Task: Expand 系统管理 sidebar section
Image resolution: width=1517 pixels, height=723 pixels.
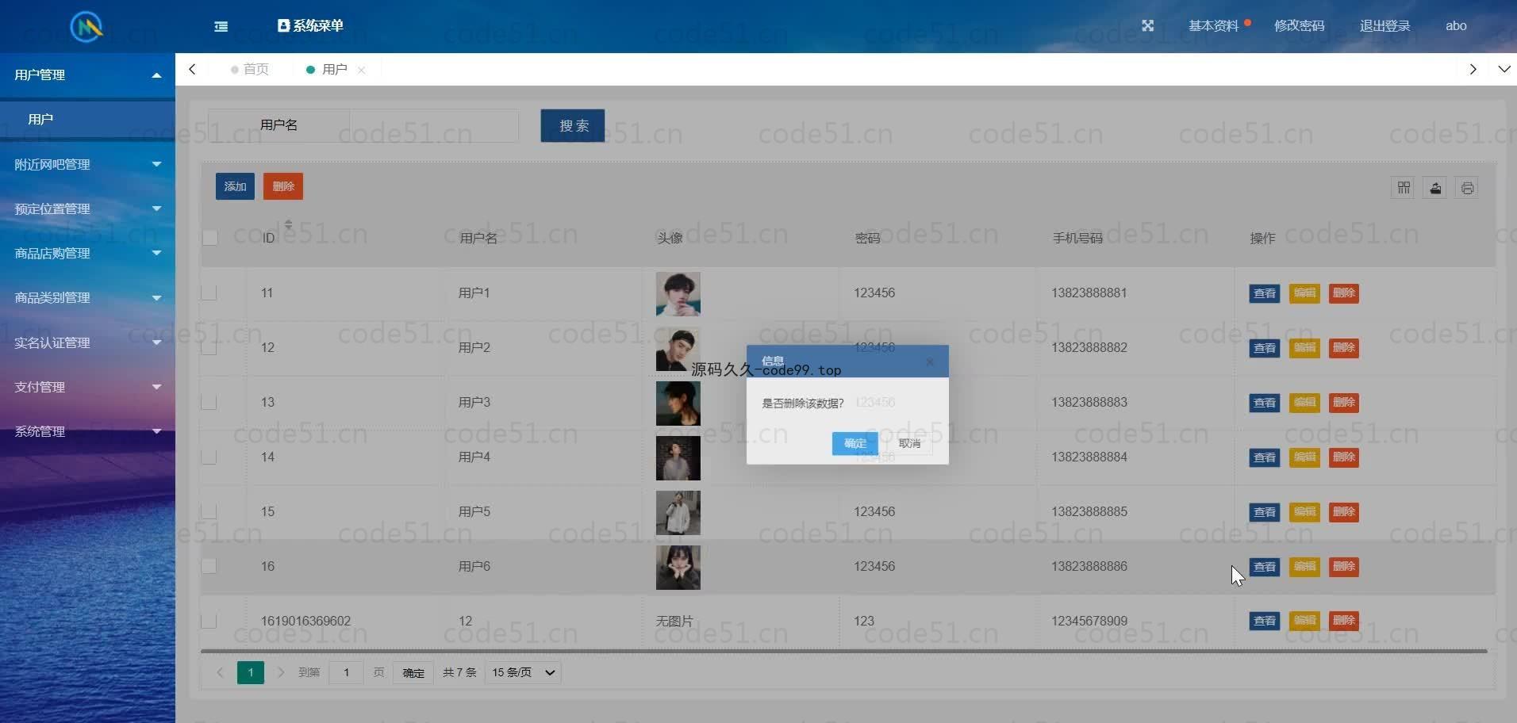Action: [x=87, y=431]
